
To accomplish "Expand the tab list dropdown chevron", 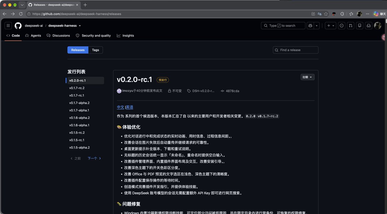I will pyautogui.click(x=22, y=5).
